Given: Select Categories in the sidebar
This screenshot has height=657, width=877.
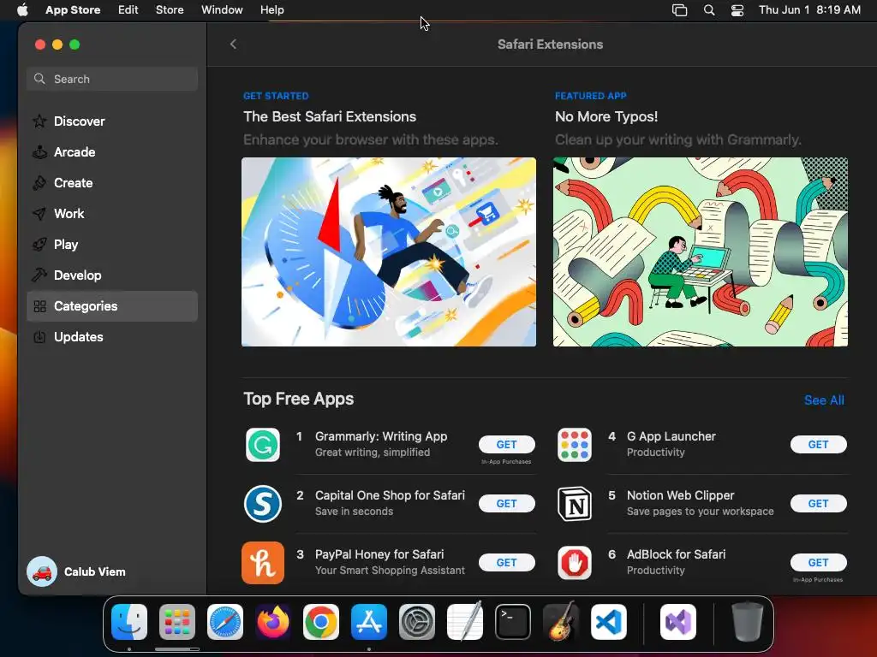Looking at the screenshot, I should coord(112,306).
